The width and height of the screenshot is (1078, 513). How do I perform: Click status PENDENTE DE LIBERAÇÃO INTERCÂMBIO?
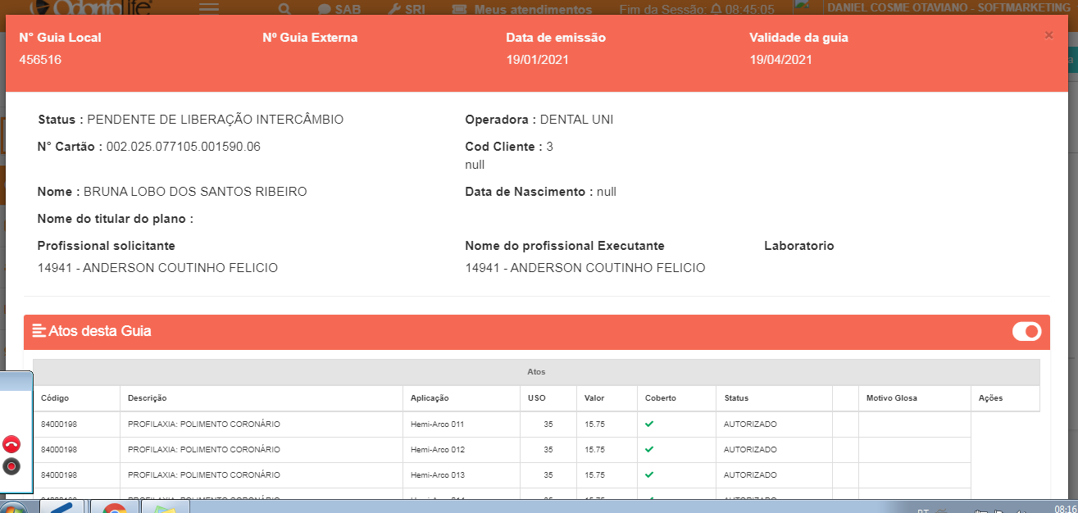(x=215, y=120)
